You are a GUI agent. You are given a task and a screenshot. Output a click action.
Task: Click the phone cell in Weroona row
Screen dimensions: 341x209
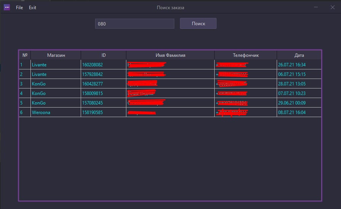point(246,112)
